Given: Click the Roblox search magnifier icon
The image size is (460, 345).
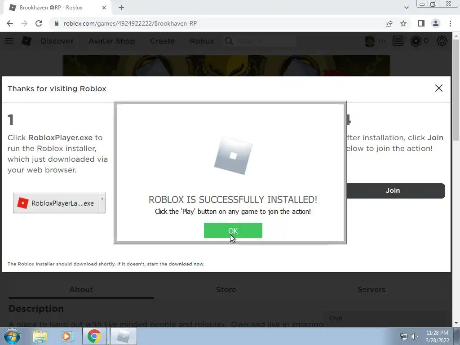Looking at the screenshot, I should click(x=229, y=41).
